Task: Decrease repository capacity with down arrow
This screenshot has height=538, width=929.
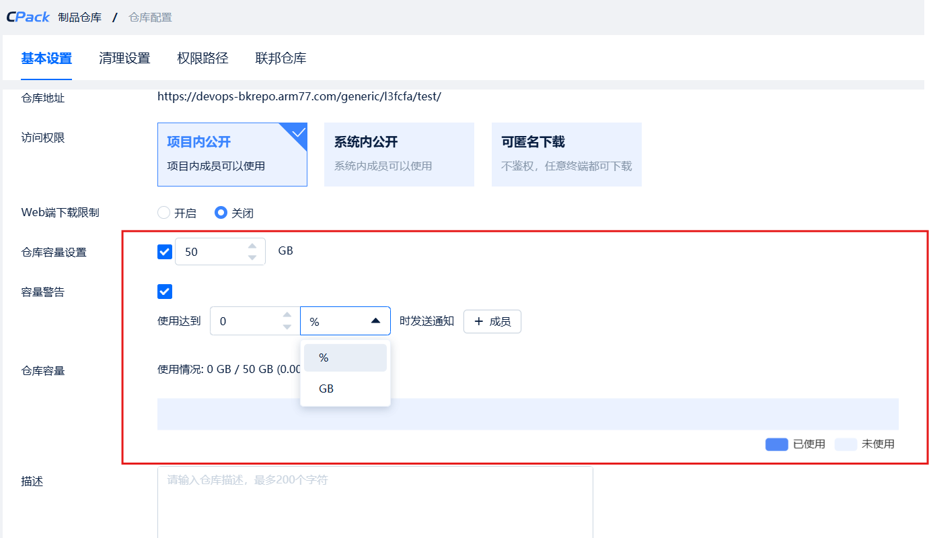Action: coord(252,257)
